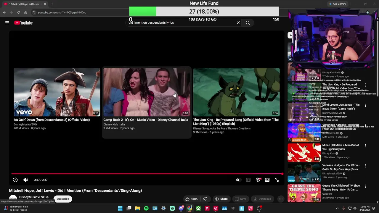The image size is (379, 213).
Task: Seek on the red video progress bar
Action: tap(147, 174)
